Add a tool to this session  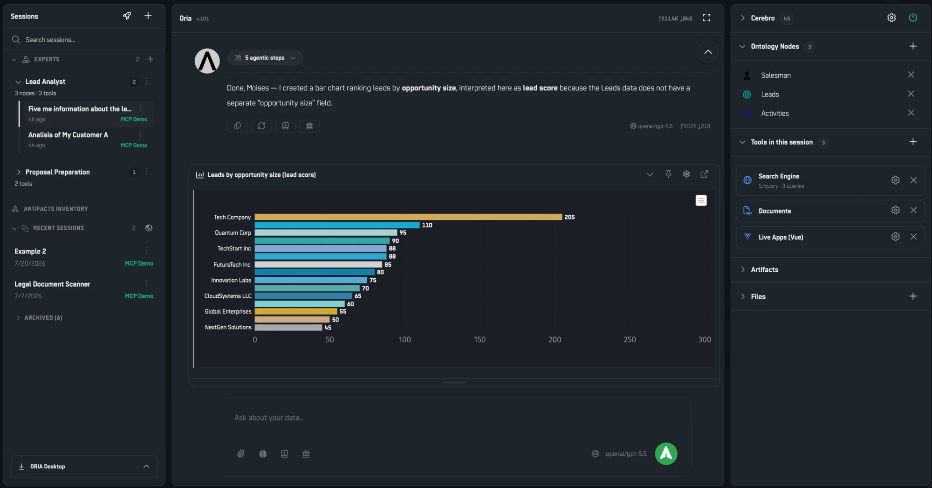tap(913, 142)
